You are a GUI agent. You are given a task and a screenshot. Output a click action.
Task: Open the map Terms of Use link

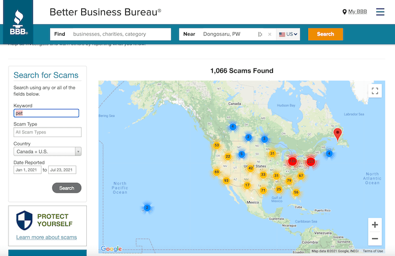click(373, 251)
